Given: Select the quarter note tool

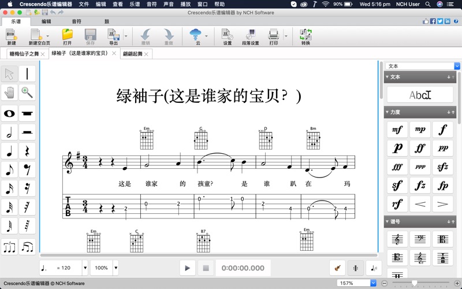Looking at the screenshot, I should tap(9, 151).
